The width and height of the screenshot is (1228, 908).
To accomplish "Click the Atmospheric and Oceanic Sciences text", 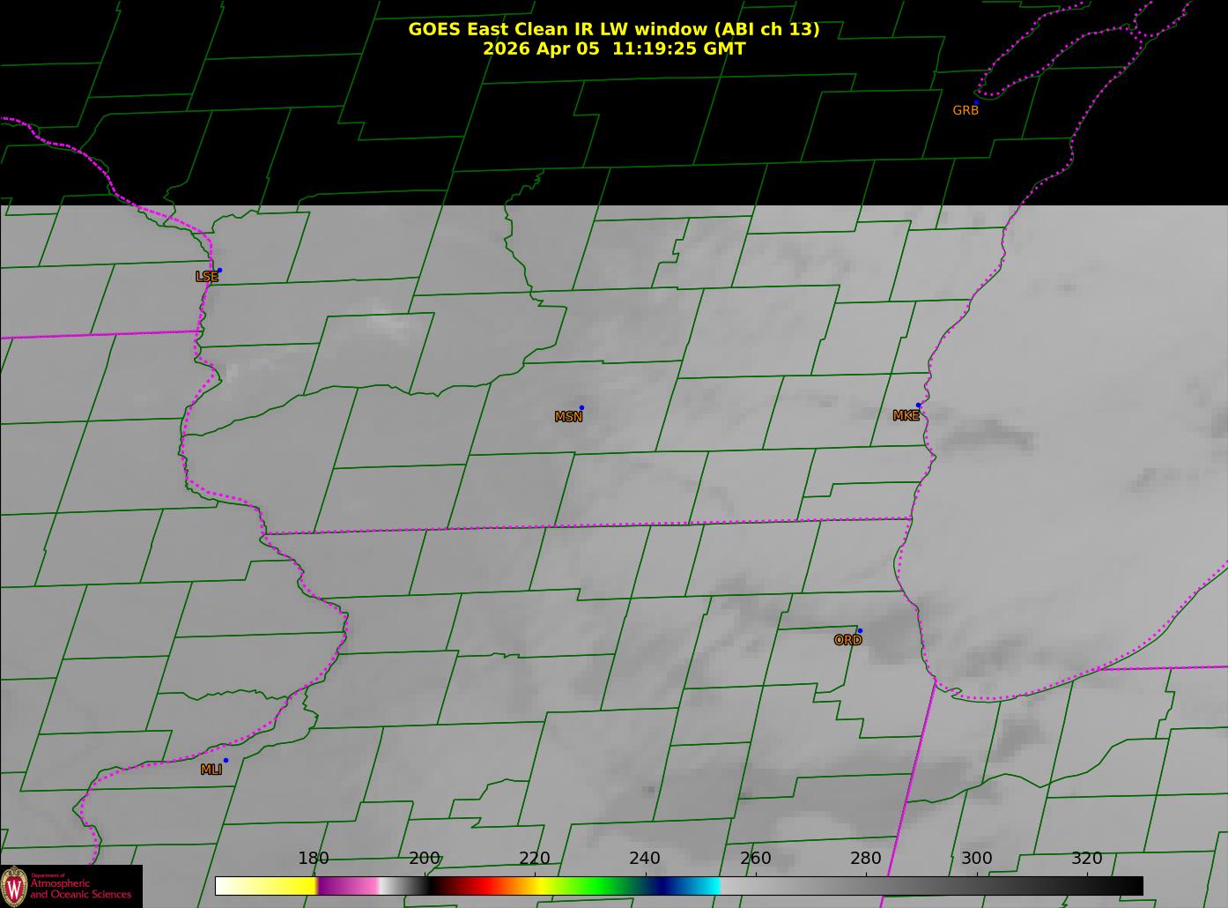I will pyautogui.click(x=81, y=888).
